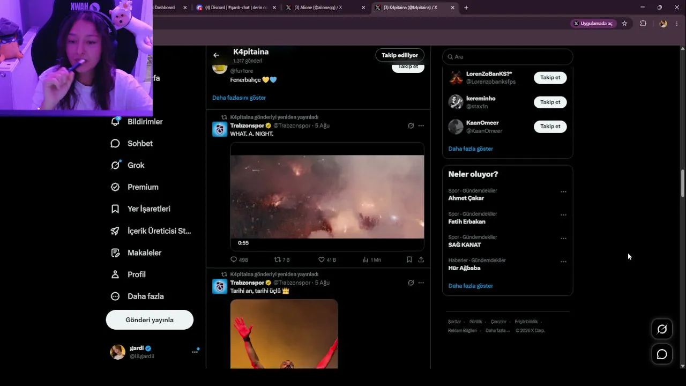Open İçerik Üreticisi Stüdyosu in sidebar
This screenshot has height=386, width=686.
click(x=151, y=231)
